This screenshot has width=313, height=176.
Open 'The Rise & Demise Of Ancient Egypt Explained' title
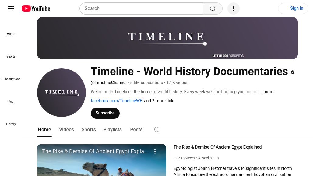[218, 147]
